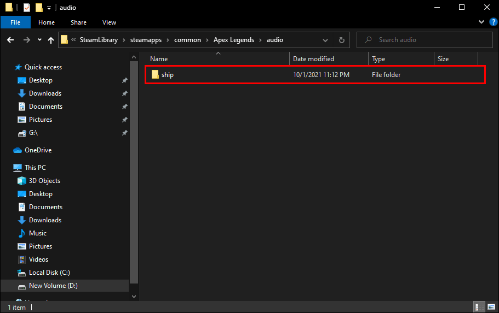Customize Quick Access Toolbar dropdown arrow

tap(49, 8)
